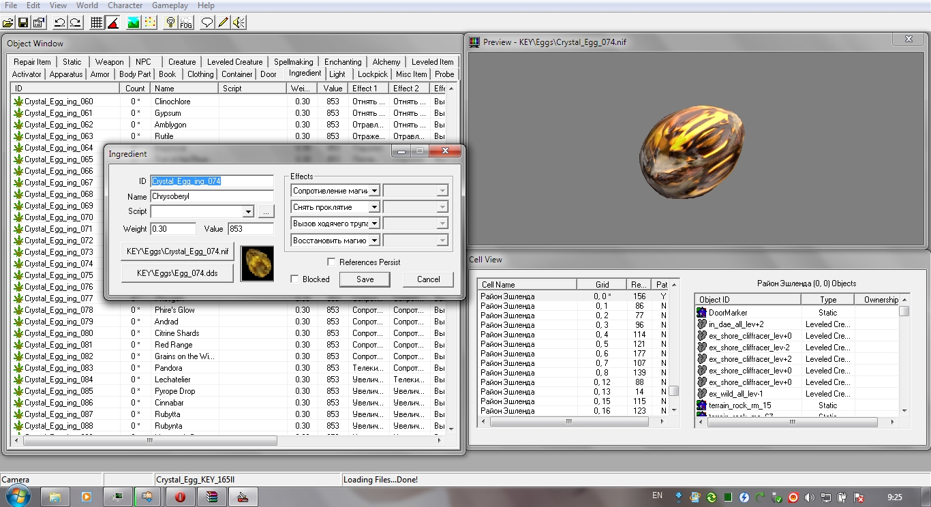Click the Redo toolbar icon
931x507 pixels.
(x=75, y=22)
